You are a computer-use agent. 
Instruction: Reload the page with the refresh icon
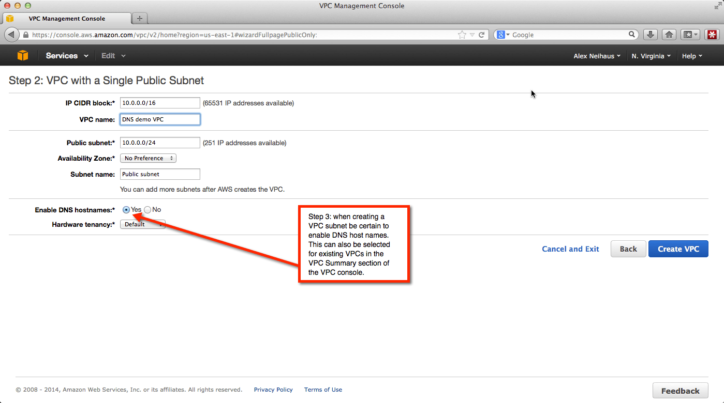click(481, 35)
